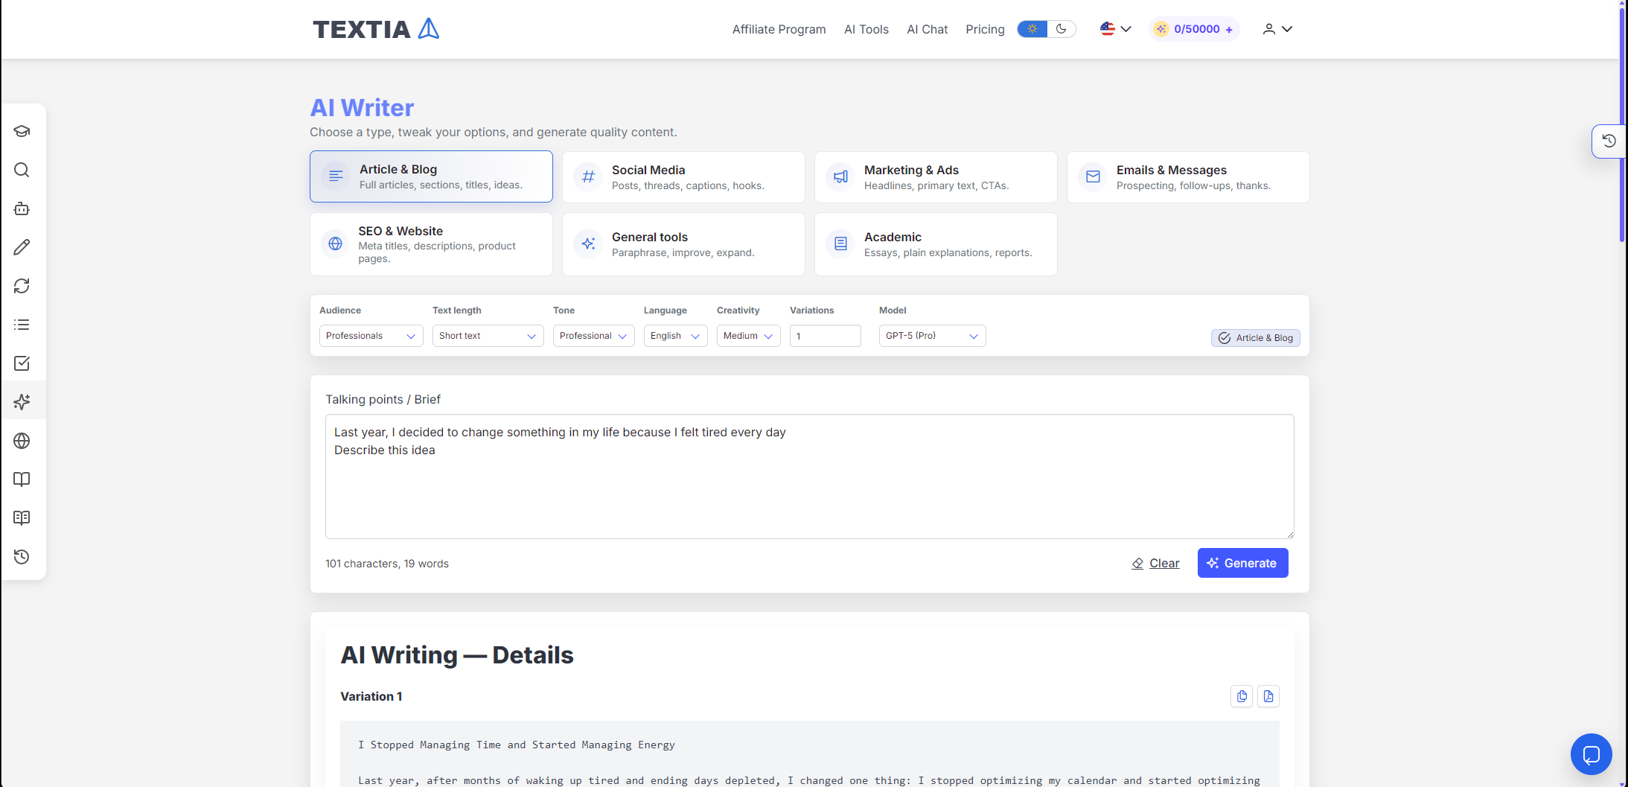The height and width of the screenshot is (787, 1628).
Task: Click the credits coin icon
Action: pos(1161,29)
